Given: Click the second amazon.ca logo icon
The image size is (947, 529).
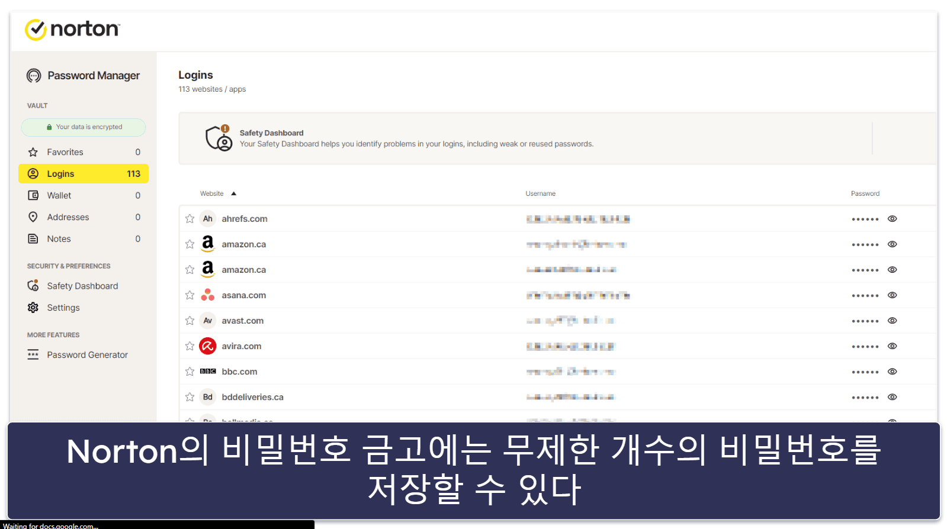Looking at the screenshot, I should (x=207, y=269).
